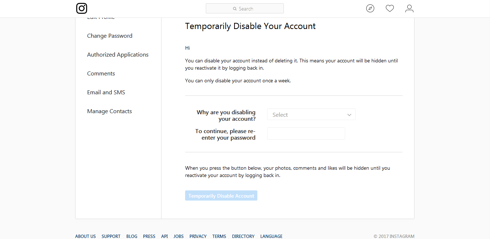Image resolution: width=490 pixels, height=239 pixels.
Task: Go to Comments settings
Action: click(x=101, y=74)
